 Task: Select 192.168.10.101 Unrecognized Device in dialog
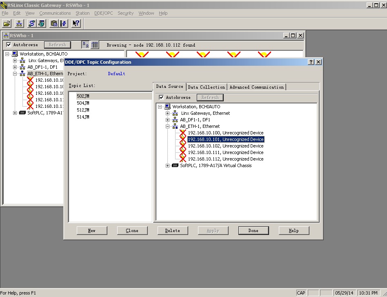pyautogui.click(x=226, y=139)
